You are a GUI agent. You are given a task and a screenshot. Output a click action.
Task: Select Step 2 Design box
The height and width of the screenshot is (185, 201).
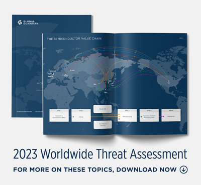click(x=81, y=115)
